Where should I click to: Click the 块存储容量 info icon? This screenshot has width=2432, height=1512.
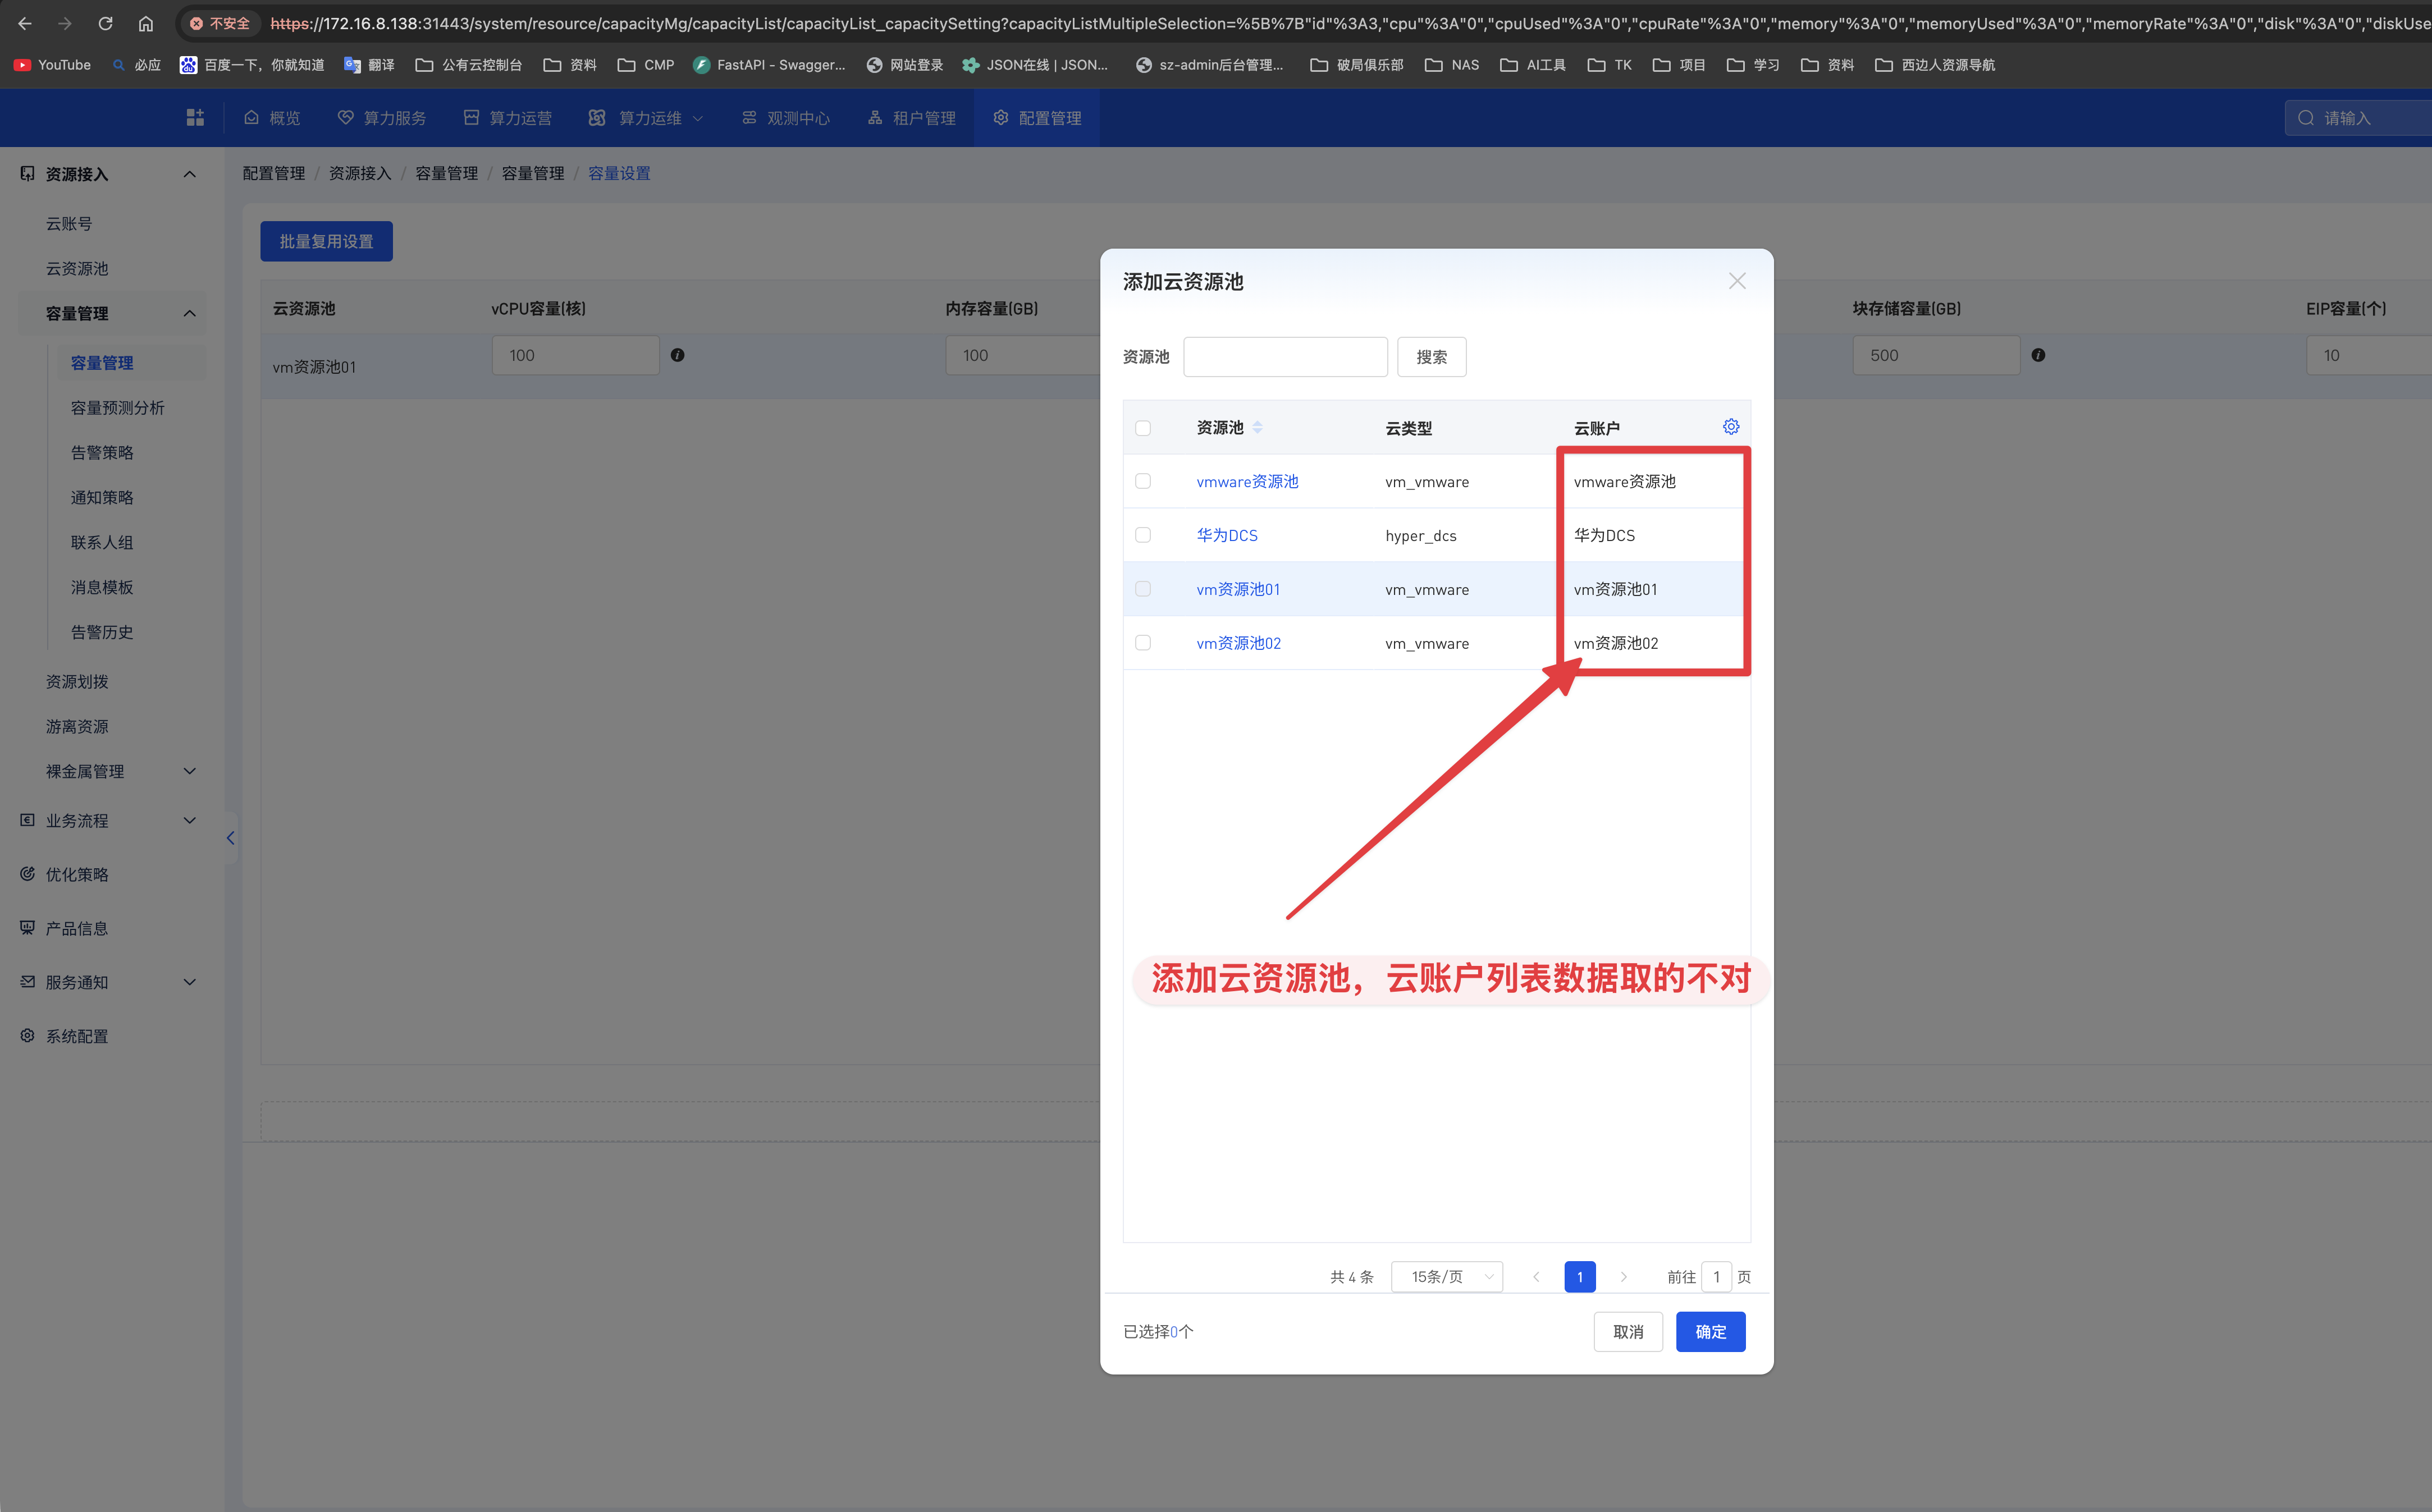[2038, 355]
